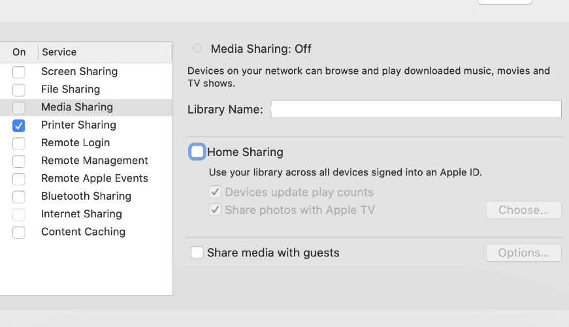
Task: Check the Content Caching checkbox
Action: pos(19,232)
